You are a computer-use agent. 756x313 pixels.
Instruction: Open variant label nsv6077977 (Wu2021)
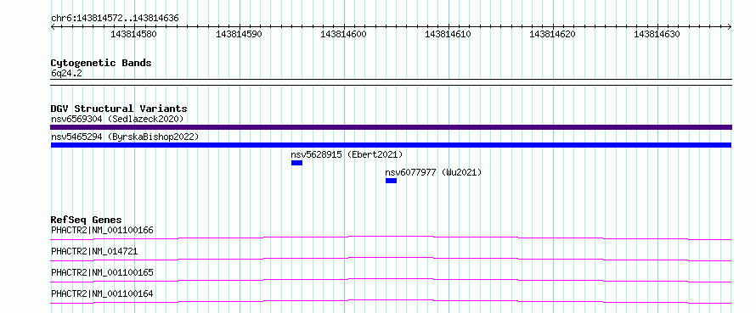(433, 172)
